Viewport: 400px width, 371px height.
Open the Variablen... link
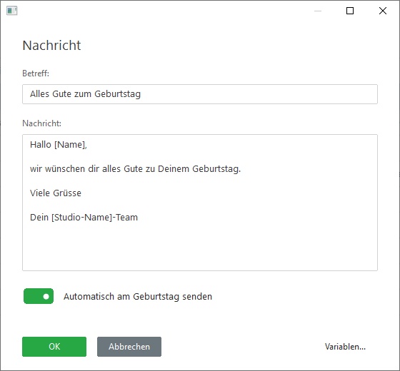pyautogui.click(x=345, y=347)
